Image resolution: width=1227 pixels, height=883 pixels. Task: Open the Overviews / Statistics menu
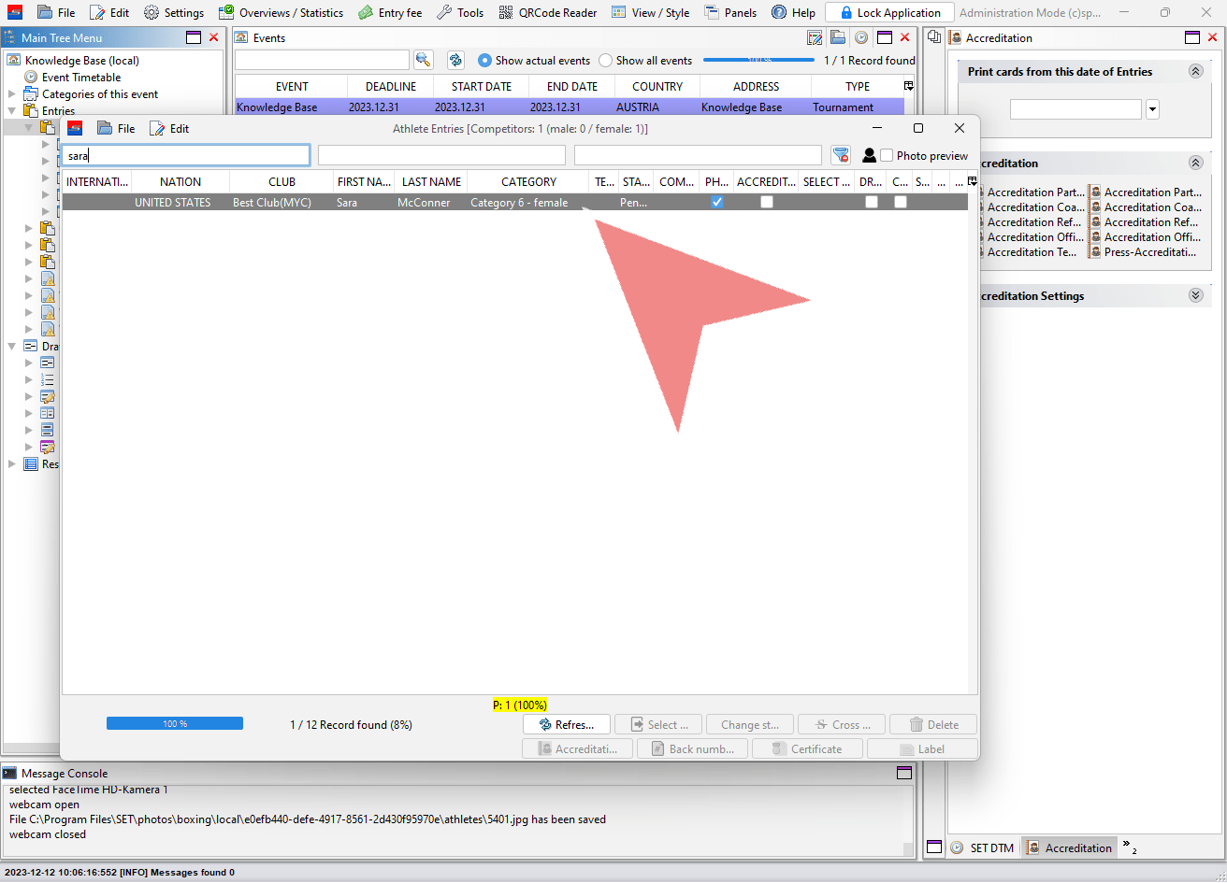point(281,13)
